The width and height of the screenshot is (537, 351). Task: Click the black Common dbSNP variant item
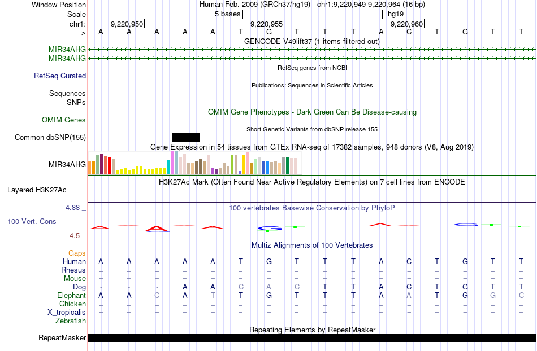[186, 137]
